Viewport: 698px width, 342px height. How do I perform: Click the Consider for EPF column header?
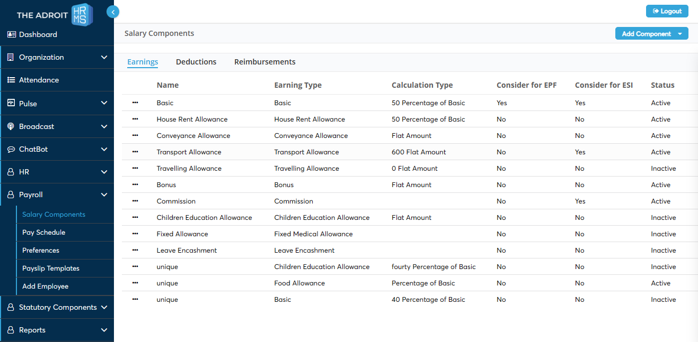pyautogui.click(x=527, y=85)
